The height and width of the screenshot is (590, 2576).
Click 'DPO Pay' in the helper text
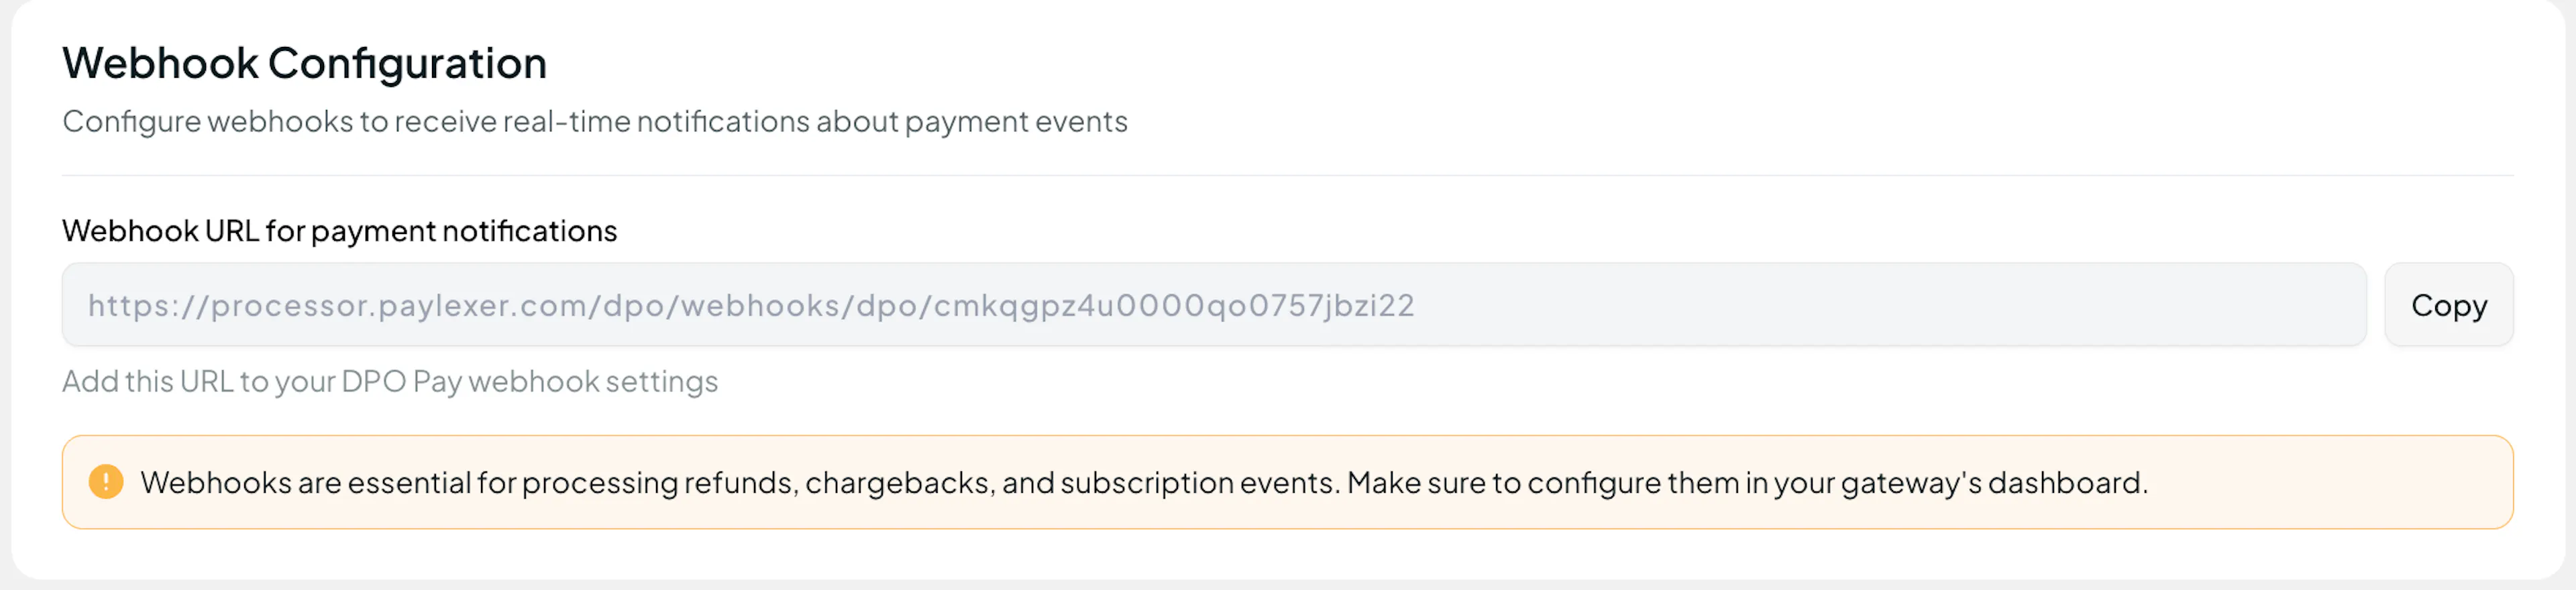(x=401, y=381)
